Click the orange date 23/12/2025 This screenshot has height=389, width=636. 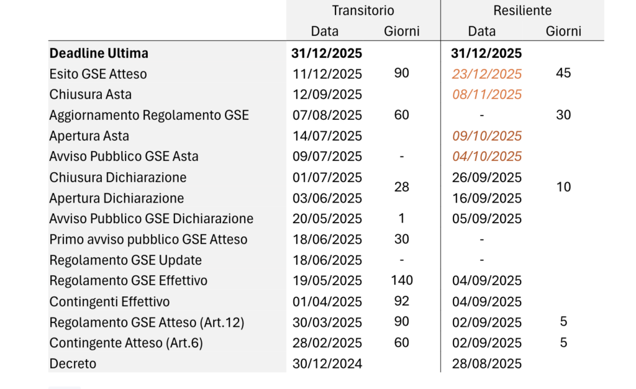(487, 74)
